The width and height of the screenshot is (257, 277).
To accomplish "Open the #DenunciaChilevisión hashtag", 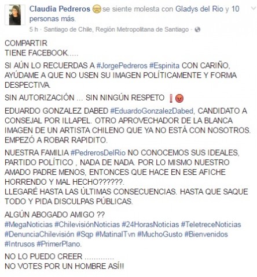I will coord(39,234).
